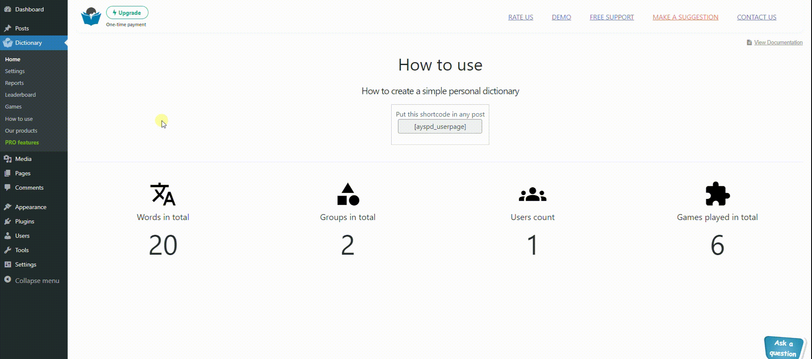The width and height of the screenshot is (812, 359).
Task: Click the 'Words in total' label
Action: [x=163, y=217]
